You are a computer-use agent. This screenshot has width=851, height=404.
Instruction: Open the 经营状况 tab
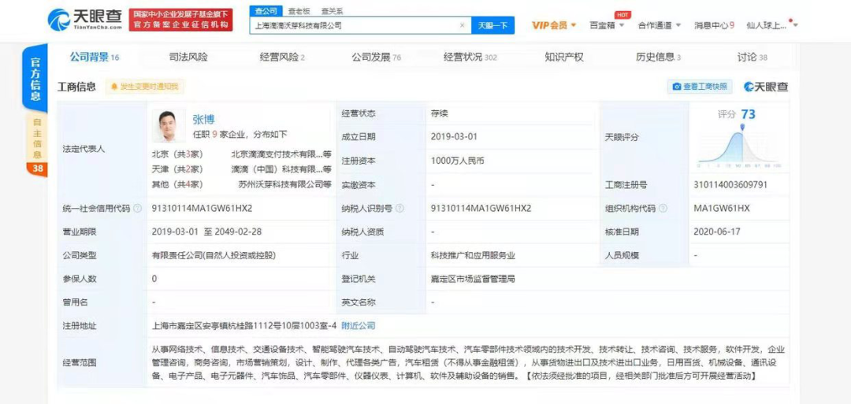[470, 57]
